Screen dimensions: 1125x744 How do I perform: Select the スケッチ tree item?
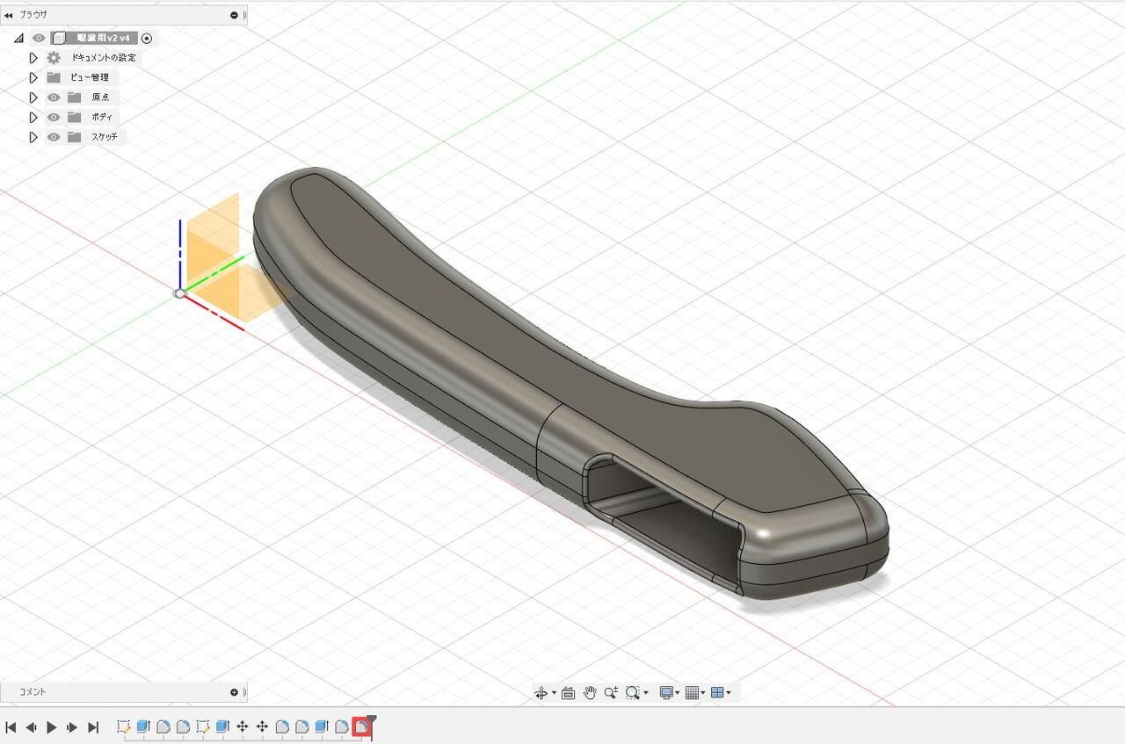(105, 137)
